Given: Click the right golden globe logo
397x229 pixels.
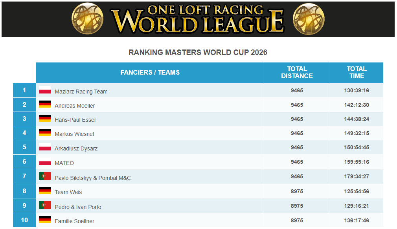Looking at the screenshot, I should (309, 19).
